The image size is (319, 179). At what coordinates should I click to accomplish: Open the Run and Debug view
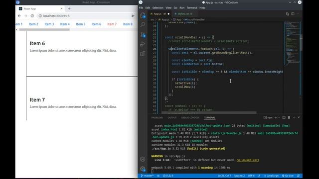(143, 44)
